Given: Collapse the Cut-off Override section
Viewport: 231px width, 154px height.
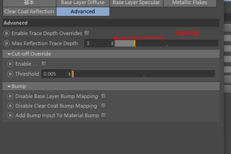Looking at the screenshot, I should point(9,54).
